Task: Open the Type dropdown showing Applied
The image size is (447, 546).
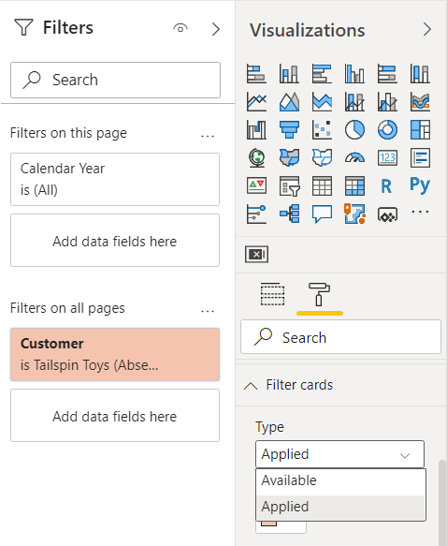Action: [x=339, y=454]
